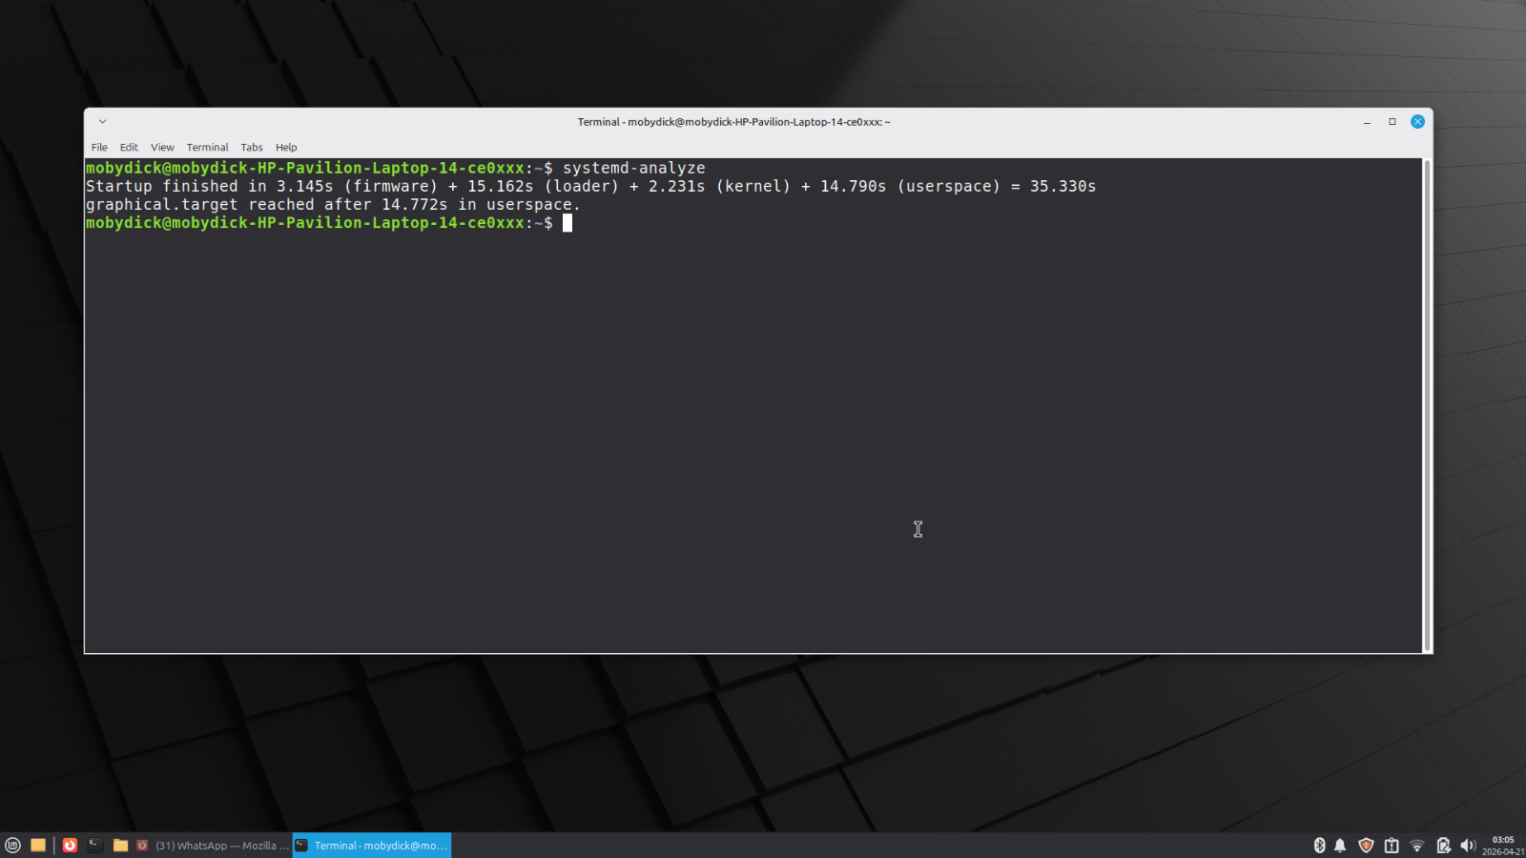Switch to WhatsApp Mozilla taskbar window
The image size is (1526, 858).
pos(213,845)
